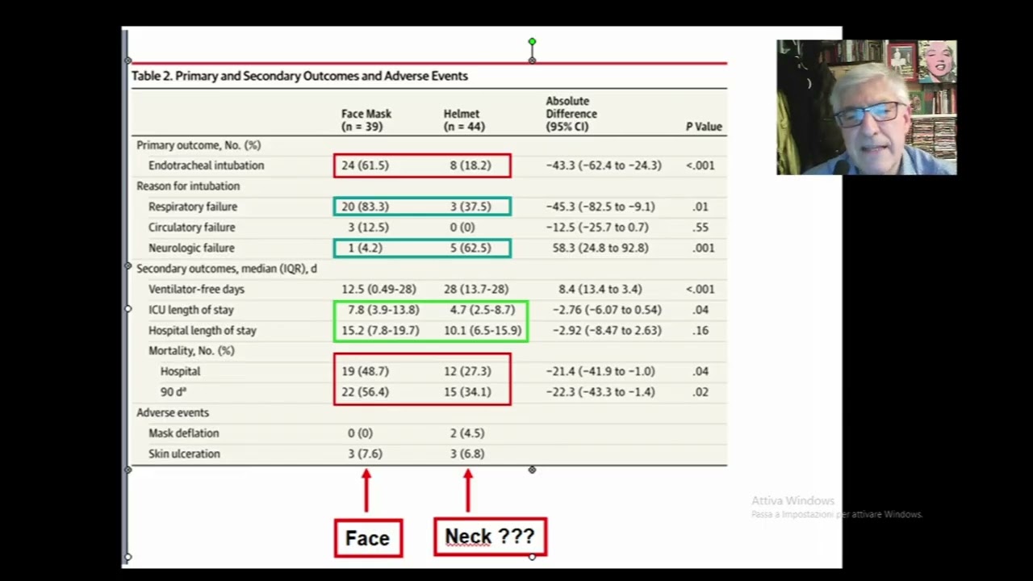Click the "Mask deflation" row label
The height and width of the screenshot is (581, 1033).
(184, 433)
